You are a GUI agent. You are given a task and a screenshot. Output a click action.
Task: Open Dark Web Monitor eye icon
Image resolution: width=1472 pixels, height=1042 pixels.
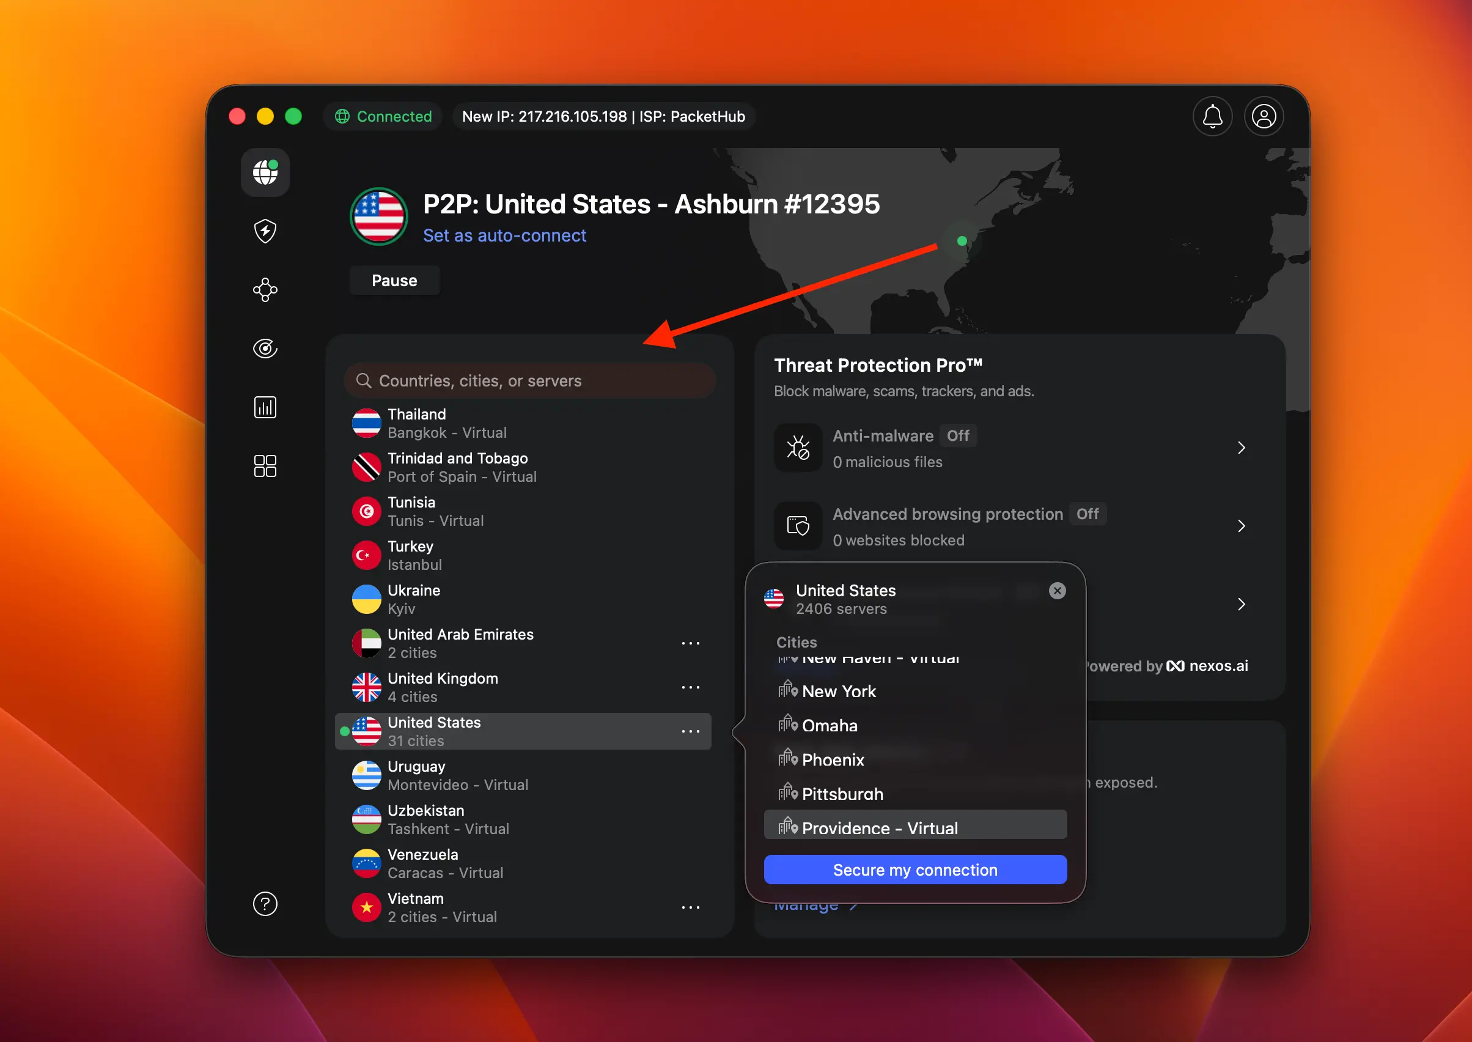264,349
